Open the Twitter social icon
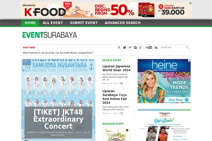The width and height of the screenshot is (212, 141). pyautogui.click(x=124, y=48)
